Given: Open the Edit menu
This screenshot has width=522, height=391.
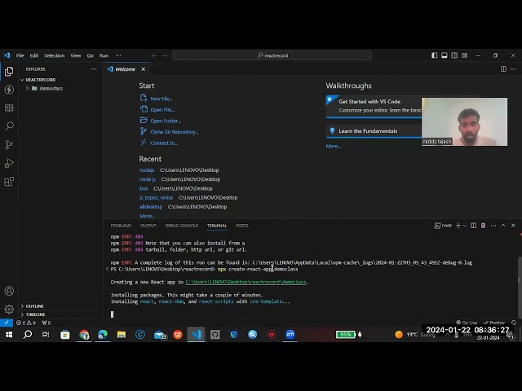Looking at the screenshot, I should [x=34, y=55].
